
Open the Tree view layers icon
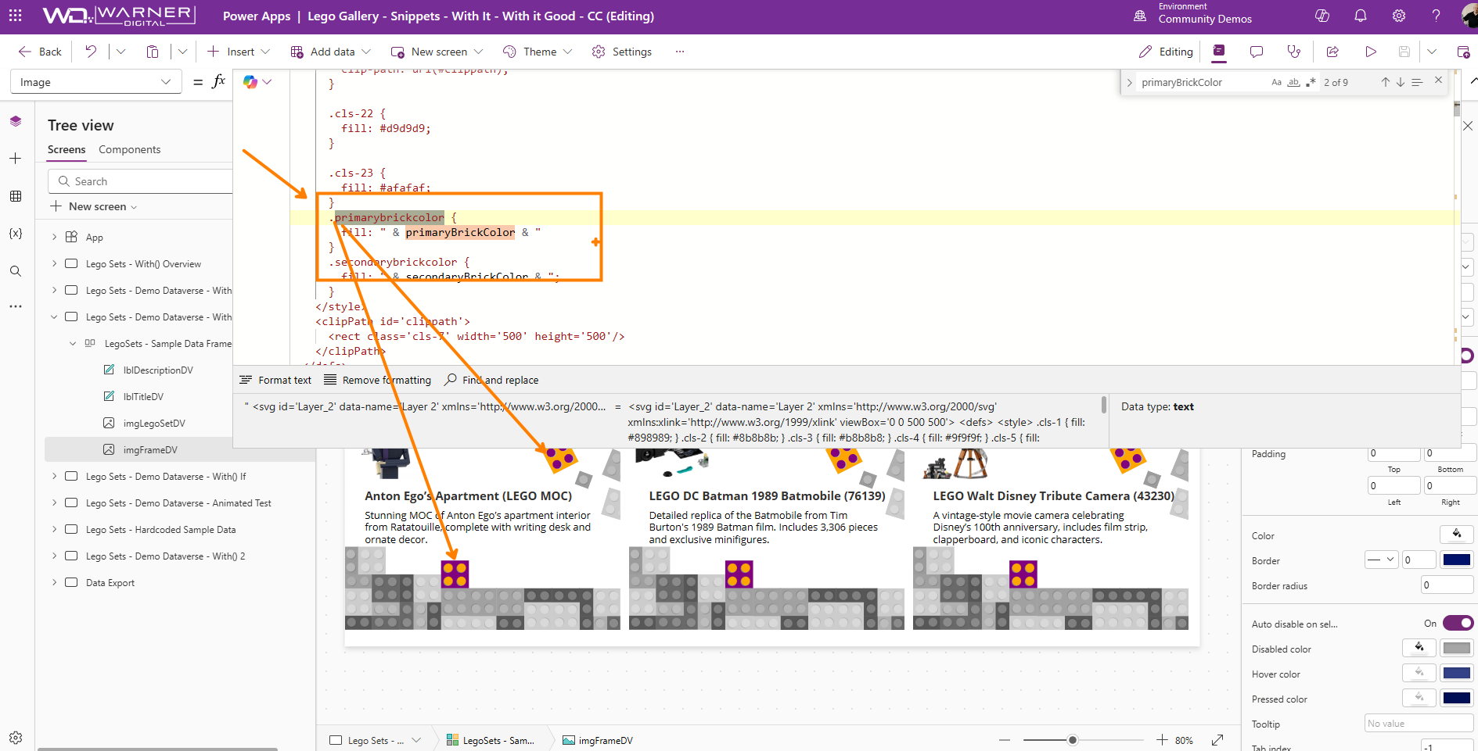(x=16, y=121)
